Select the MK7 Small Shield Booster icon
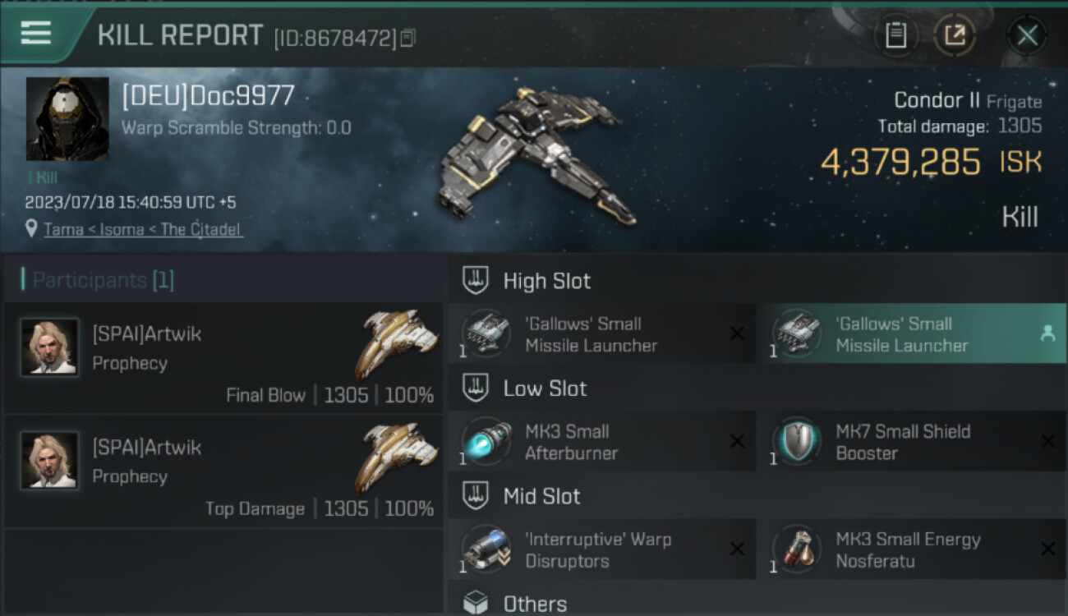This screenshot has height=616, width=1068. tap(797, 442)
